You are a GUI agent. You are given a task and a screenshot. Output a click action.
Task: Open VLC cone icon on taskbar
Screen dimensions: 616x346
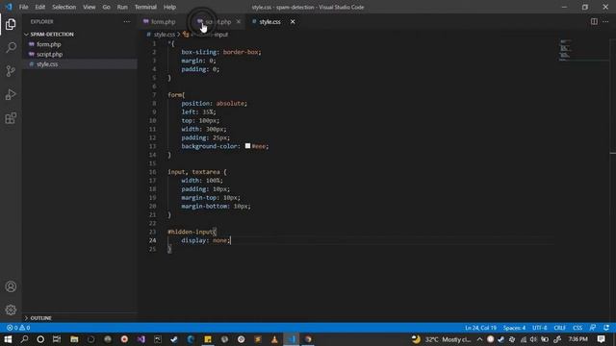pos(274,339)
